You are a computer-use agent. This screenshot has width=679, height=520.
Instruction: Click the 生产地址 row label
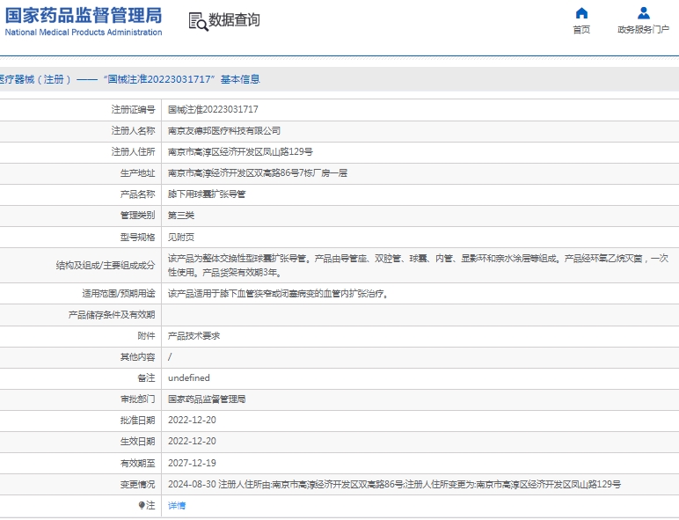[x=137, y=173]
